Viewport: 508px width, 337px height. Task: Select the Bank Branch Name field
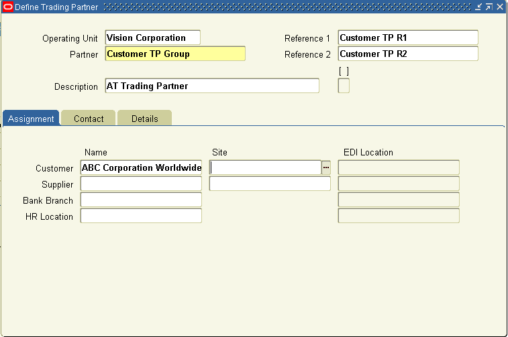141,200
